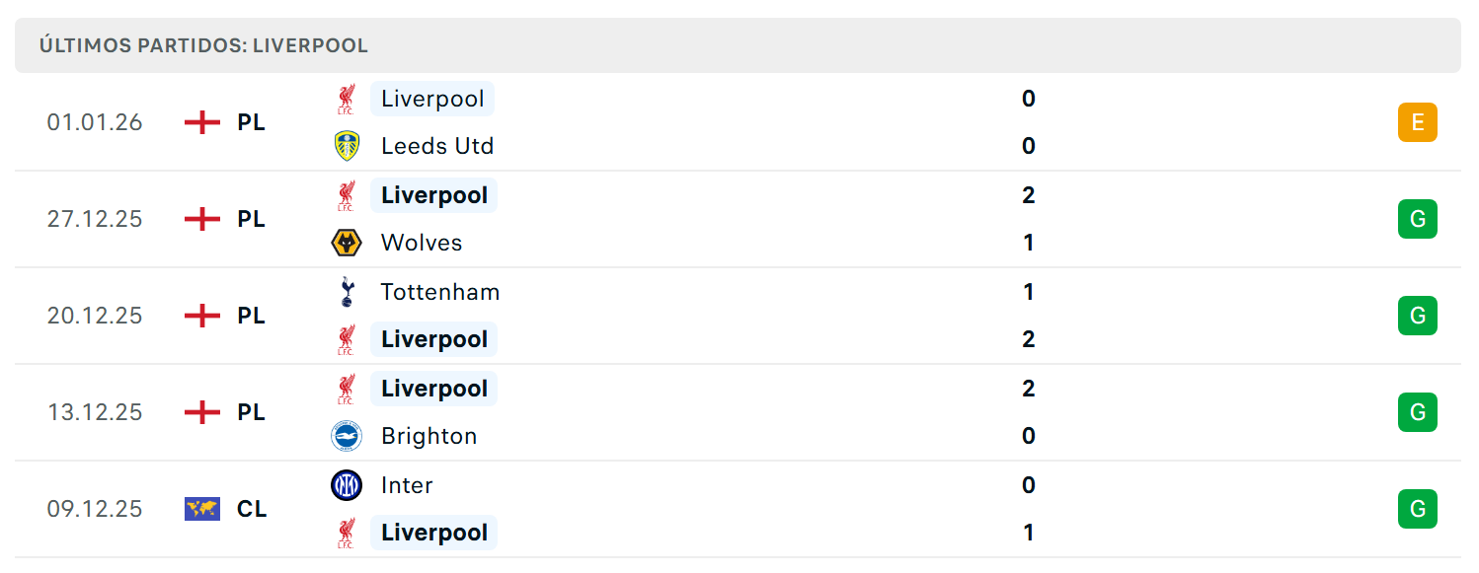
Task: Click Liverpool crest in the Leeds match
Action: tap(347, 99)
